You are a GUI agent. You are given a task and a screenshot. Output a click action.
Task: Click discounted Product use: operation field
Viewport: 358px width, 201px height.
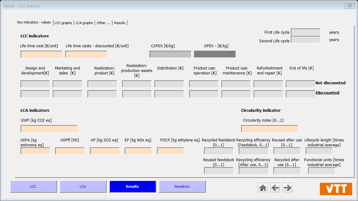tap(204, 94)
